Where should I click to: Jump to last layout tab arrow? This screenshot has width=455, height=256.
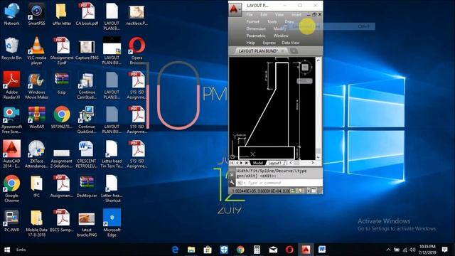pos(247,163)
